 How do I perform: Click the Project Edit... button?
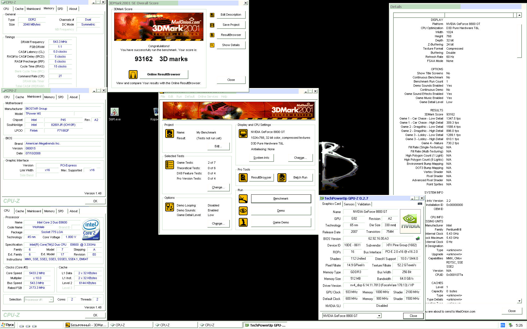tap(218, 146)
